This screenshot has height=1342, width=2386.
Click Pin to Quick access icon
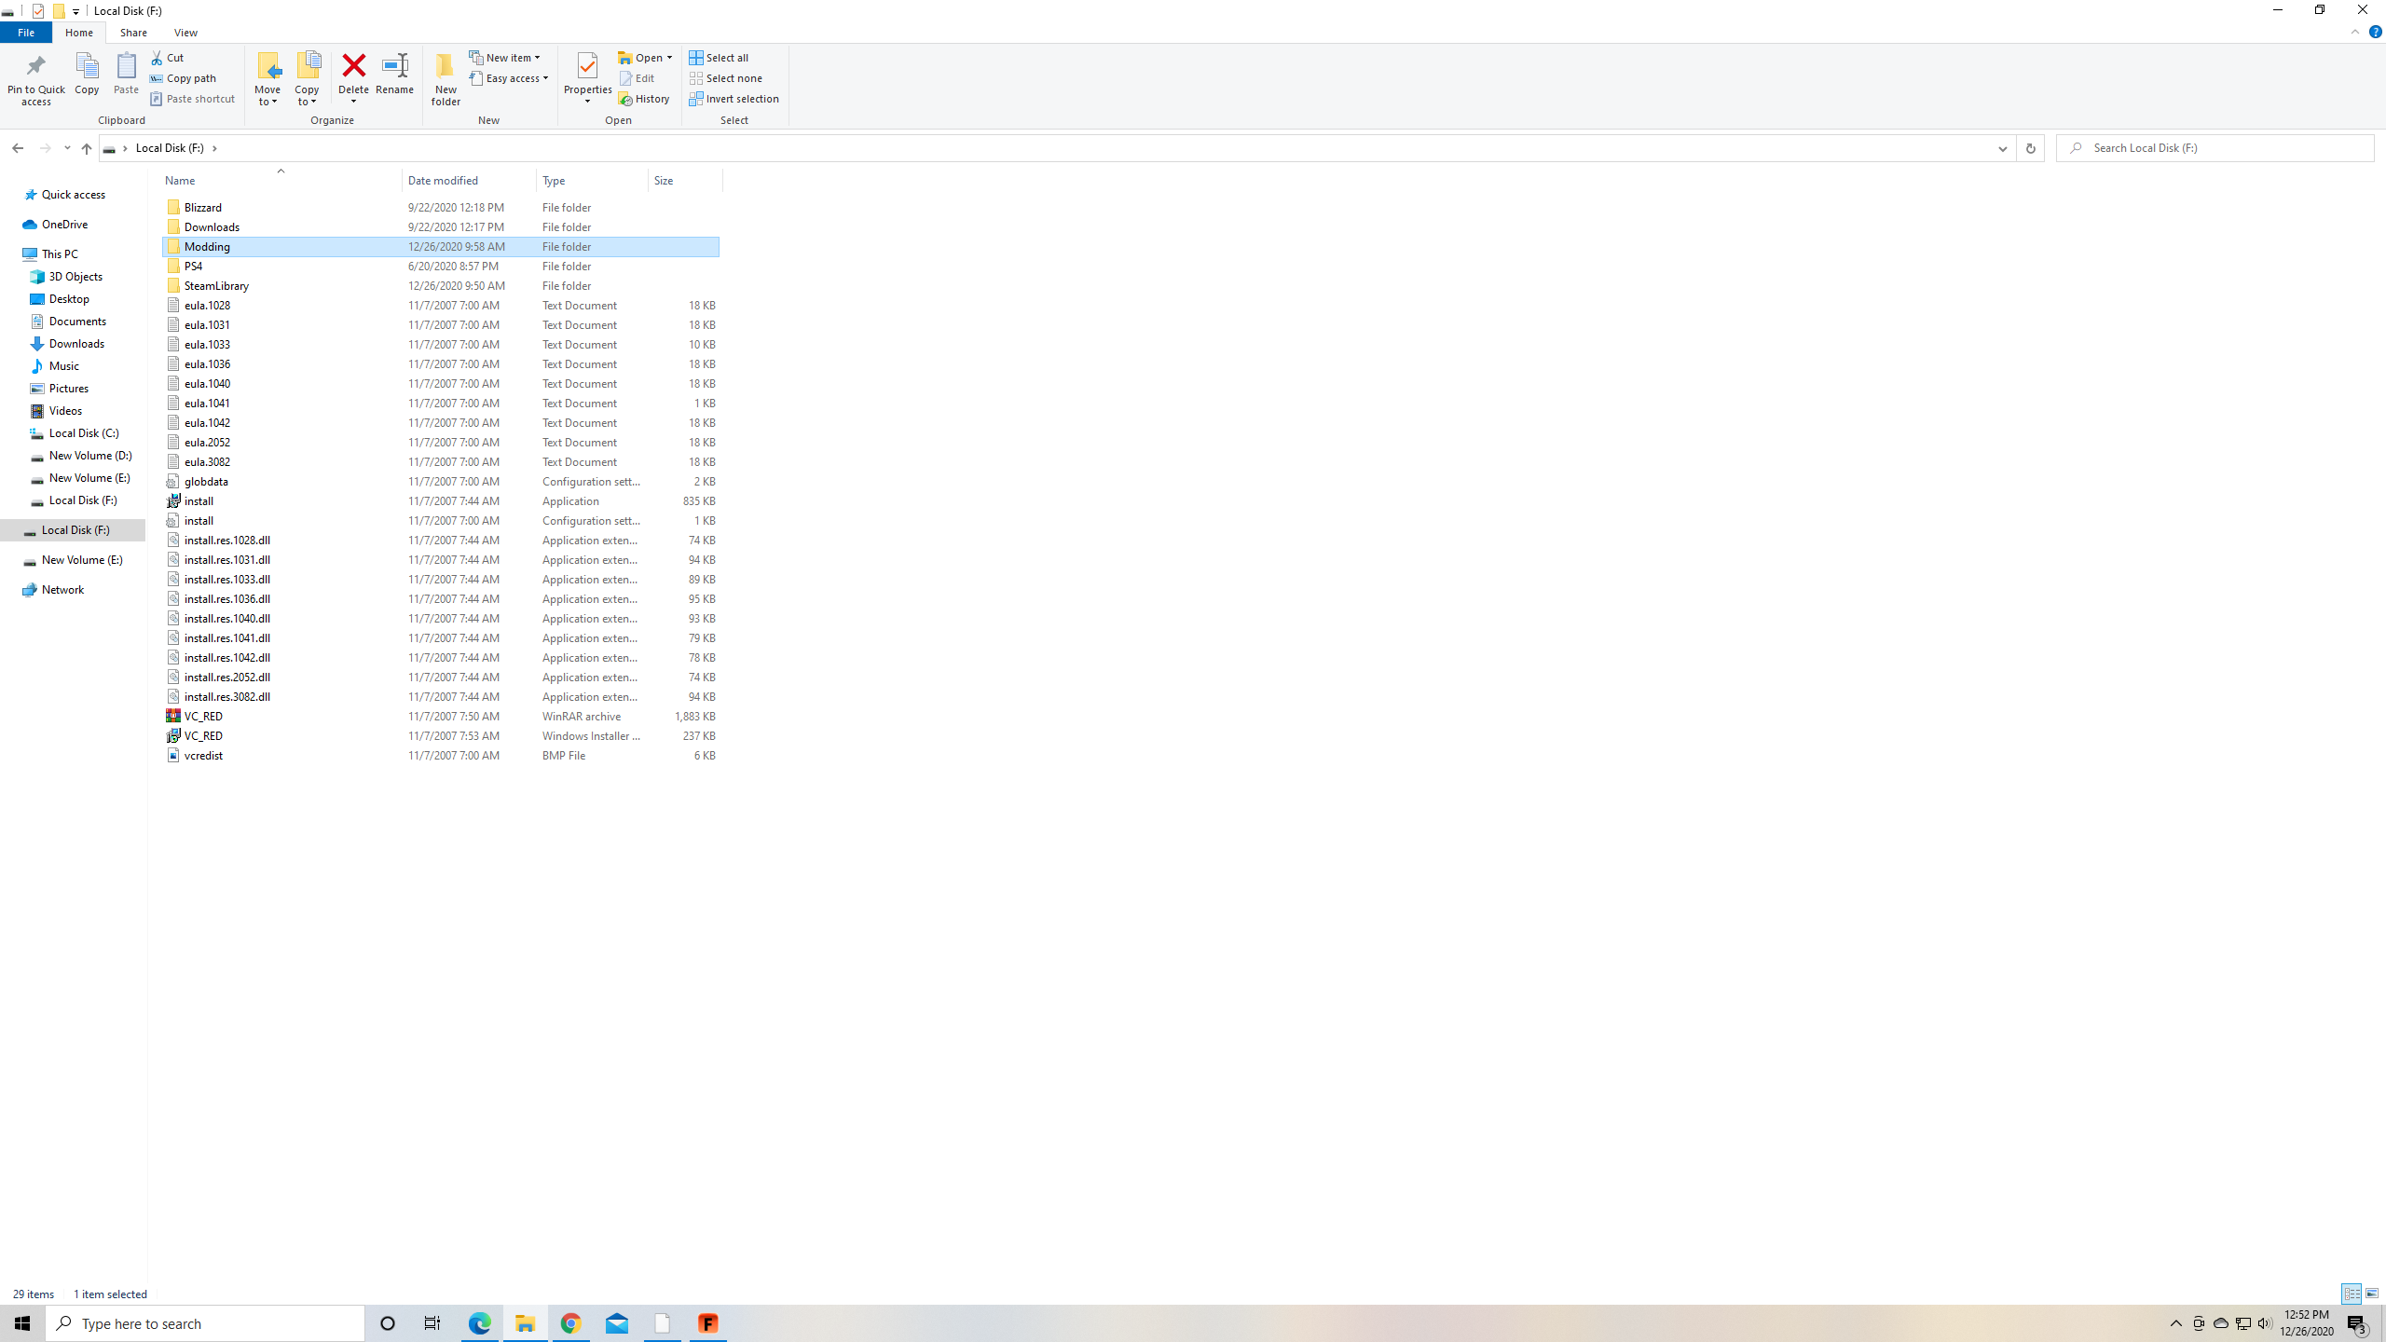click(35, 67)
